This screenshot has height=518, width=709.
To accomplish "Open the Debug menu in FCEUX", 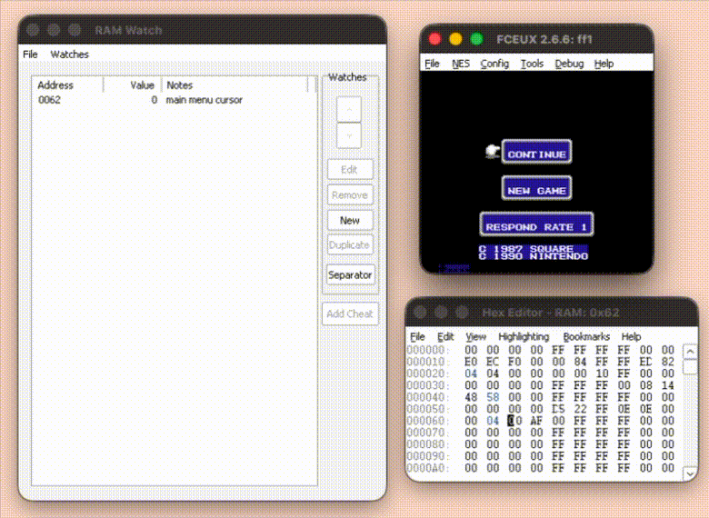I will click(569, 64).
